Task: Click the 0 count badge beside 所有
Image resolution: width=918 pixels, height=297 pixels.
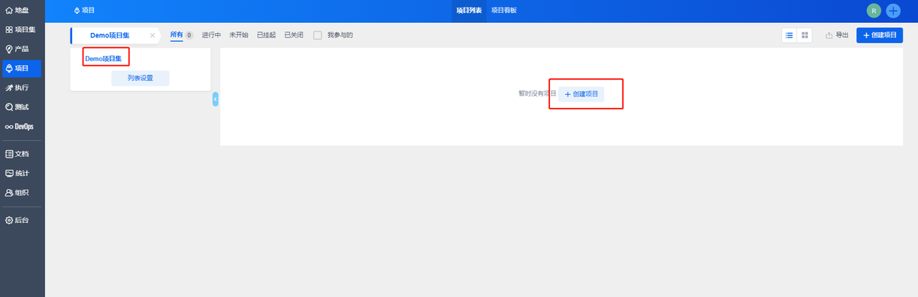Action: (189, 35)
